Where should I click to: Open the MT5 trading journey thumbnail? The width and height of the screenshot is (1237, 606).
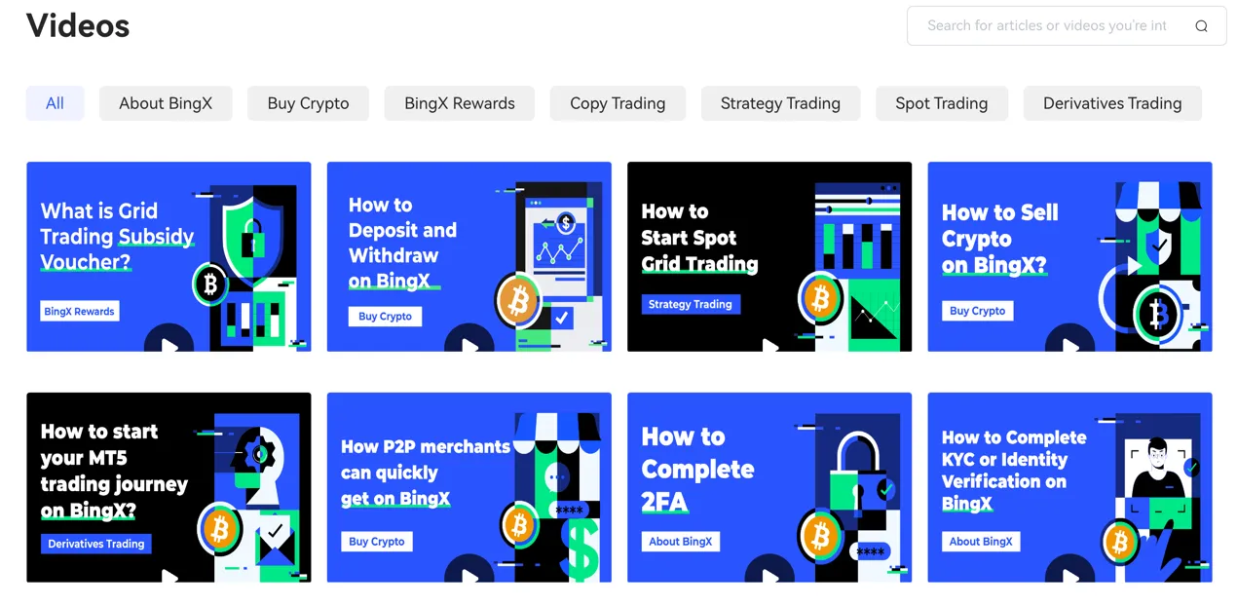pyautogui.click(x=169, y=487)
